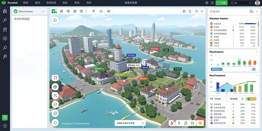Open the dropdown arrow inside top search box

[x=250, y=3]
